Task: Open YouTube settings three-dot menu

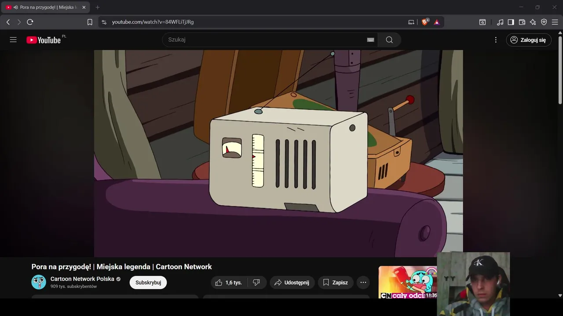Action: point(496,39)
